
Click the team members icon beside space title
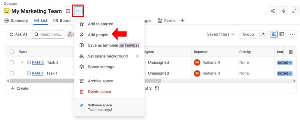coord(68,11)
